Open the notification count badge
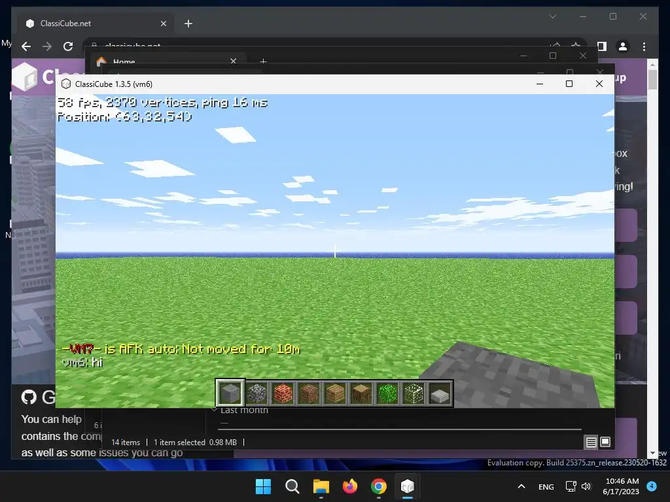 [652, 486]
